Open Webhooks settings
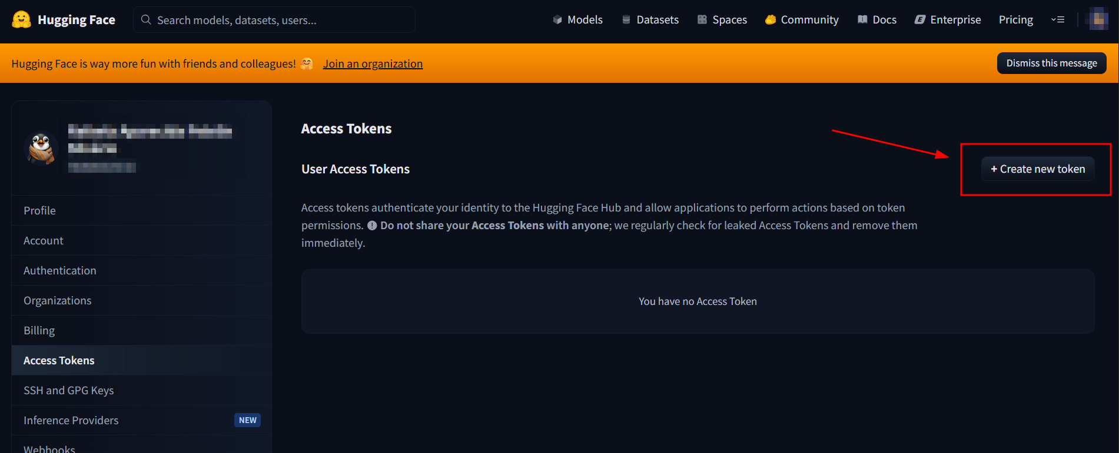Image resolution: width=1119 pixels, height=453 pixels. tap(141, 445)
